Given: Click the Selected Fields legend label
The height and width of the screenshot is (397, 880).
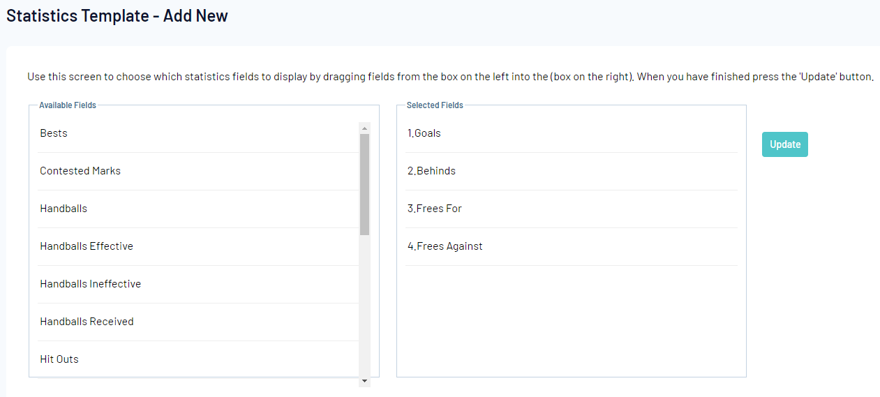Looking at the screenshot, I should click(x=435, y=105).
